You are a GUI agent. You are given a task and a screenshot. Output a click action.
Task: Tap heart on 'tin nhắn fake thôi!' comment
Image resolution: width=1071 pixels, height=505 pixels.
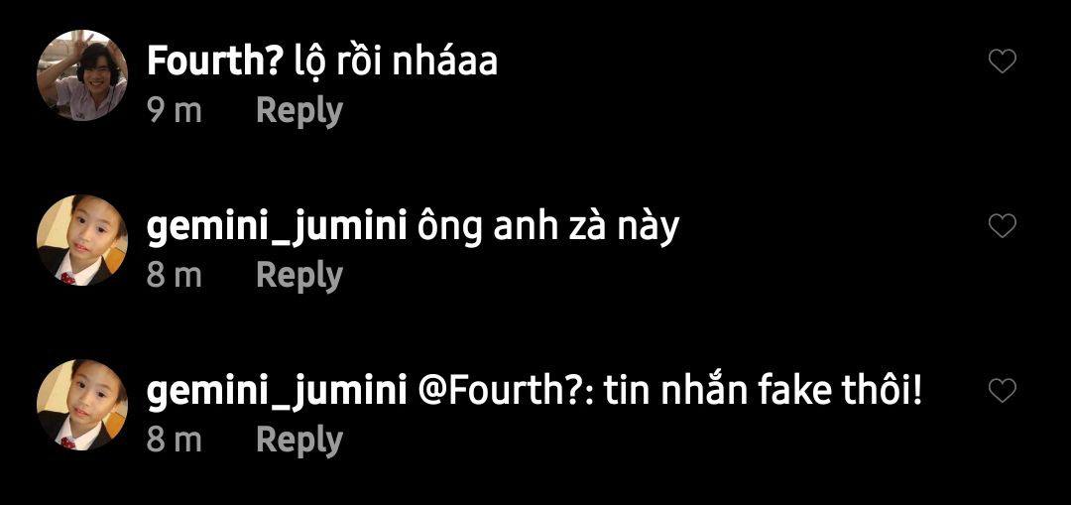[x=1002, y=390]
